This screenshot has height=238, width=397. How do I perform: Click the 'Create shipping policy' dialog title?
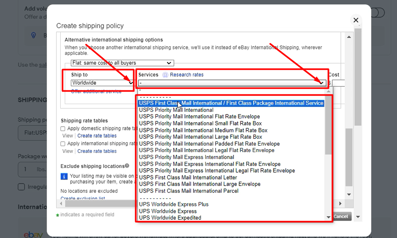point(90,26)
